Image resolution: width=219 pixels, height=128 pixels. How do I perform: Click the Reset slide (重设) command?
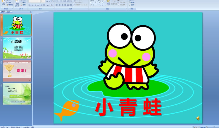coord(23,2)
